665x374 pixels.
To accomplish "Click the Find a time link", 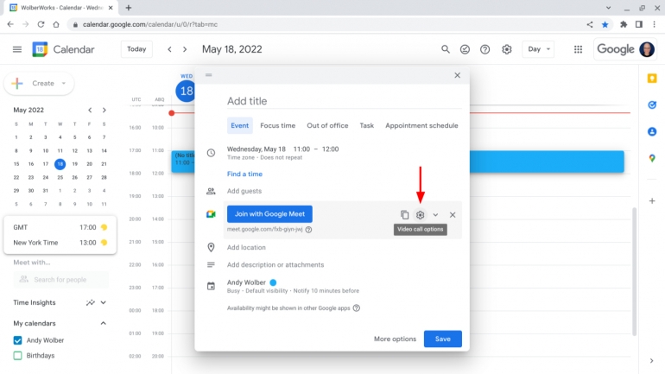I will 244,174.
